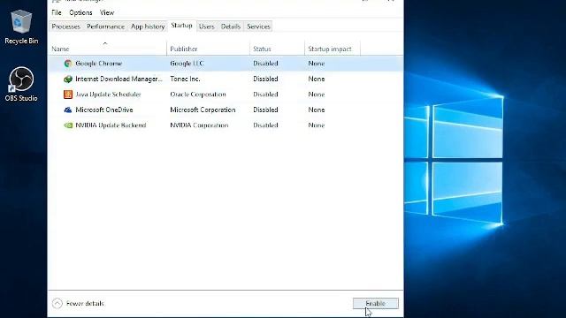Switch to the Processes tab
This screenshot has height=318, width=566.
point(65,26)
